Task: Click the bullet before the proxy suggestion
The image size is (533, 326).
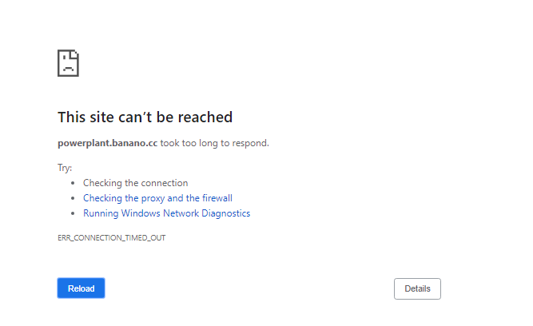Action: [73, 198]
